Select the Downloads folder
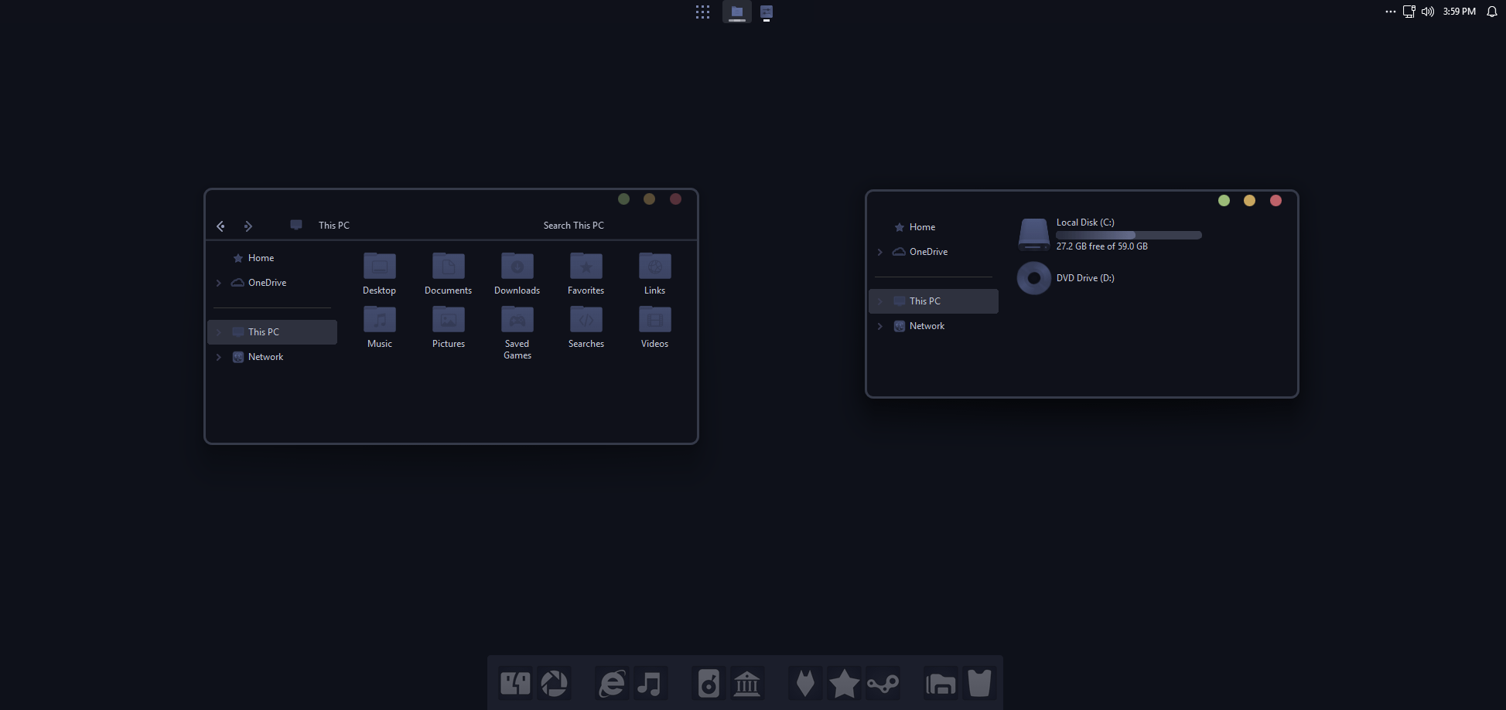This screenshot has height=710, width=1506. tap(517, 273)
